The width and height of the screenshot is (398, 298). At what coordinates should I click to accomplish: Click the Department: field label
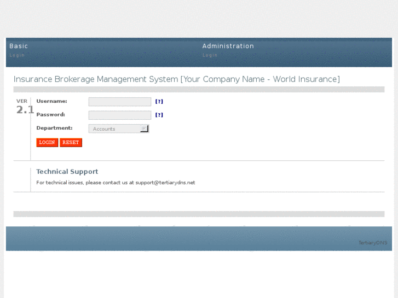click(54, 128)
